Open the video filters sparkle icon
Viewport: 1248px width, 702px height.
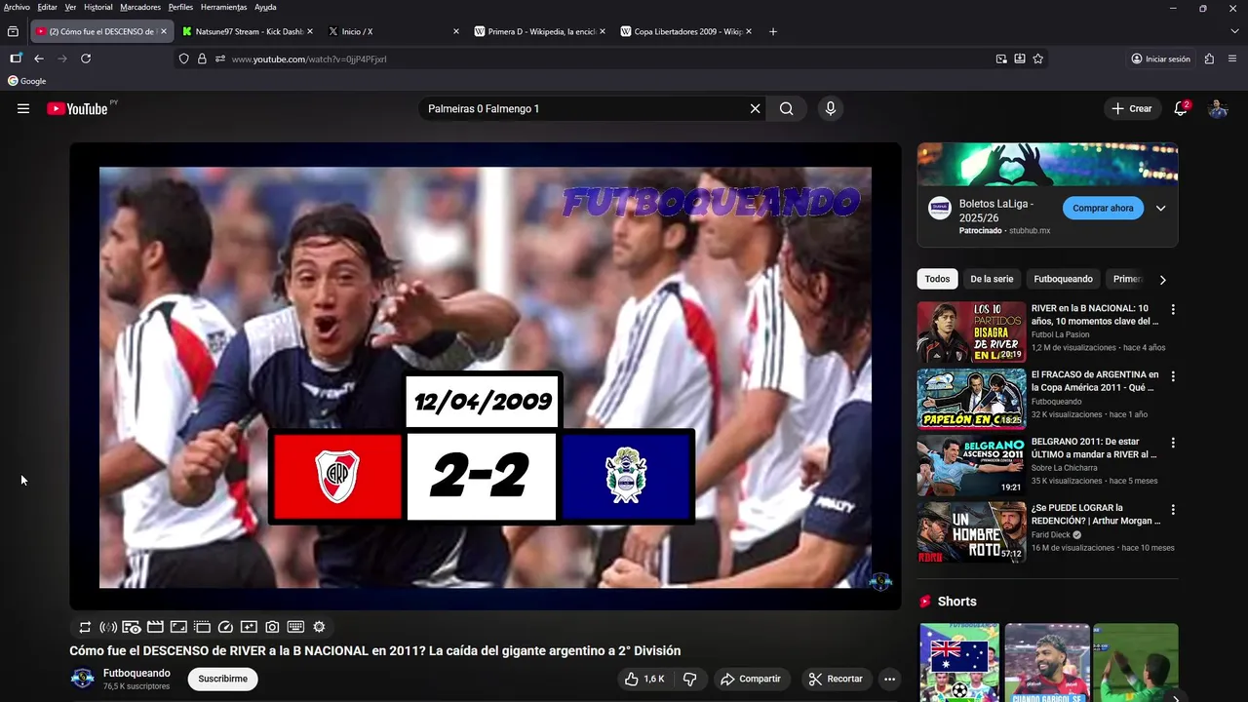click(249, 627)
